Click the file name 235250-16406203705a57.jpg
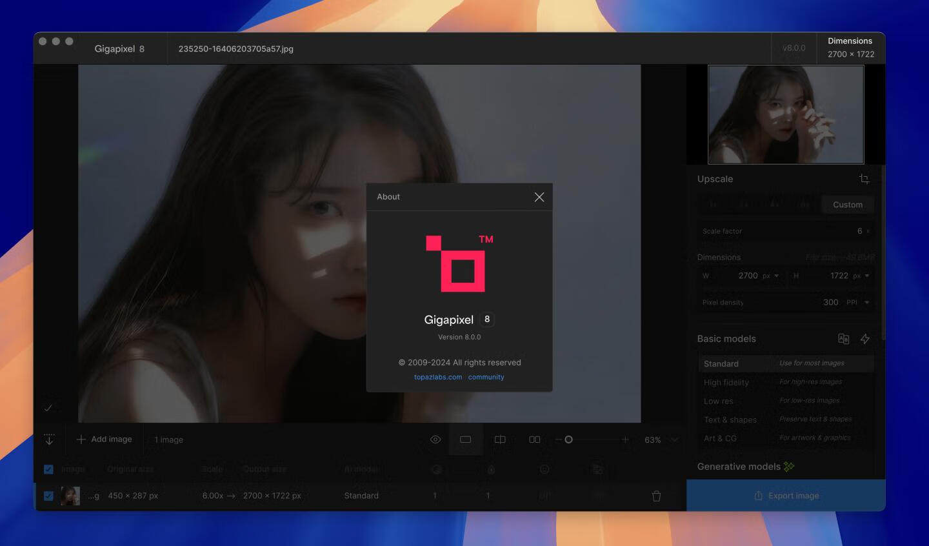 [x=236, y=48]
